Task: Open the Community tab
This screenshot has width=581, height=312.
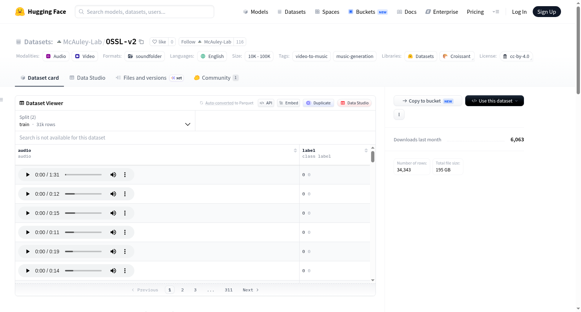Action: pos(216,78)
